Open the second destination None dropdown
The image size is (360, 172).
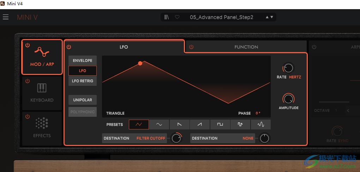coord(248,138)
